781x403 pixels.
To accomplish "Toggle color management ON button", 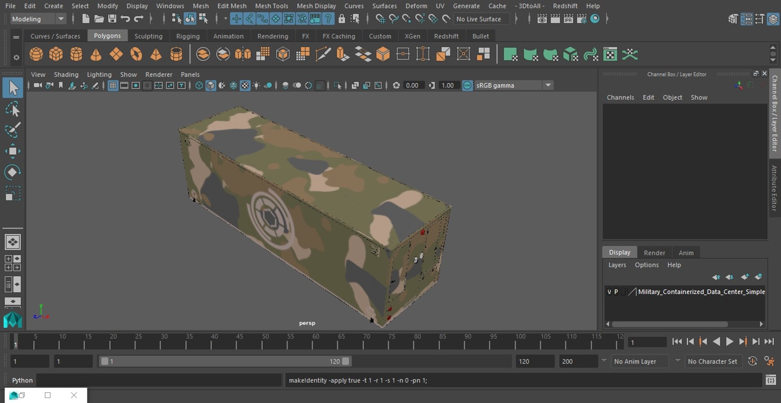I will coord(467,85).
